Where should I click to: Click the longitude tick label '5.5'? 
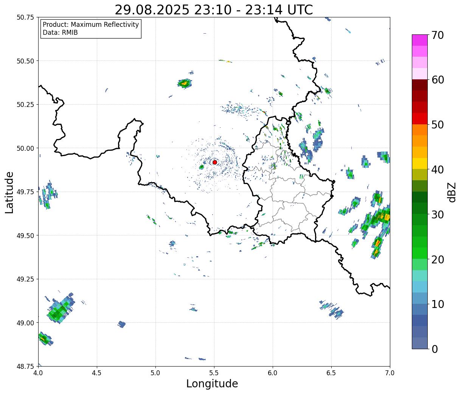click(214, 373)
